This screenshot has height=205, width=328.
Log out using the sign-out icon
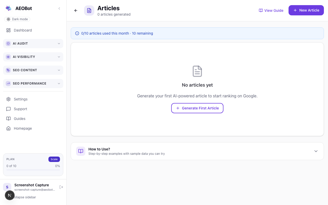point(61,187)
